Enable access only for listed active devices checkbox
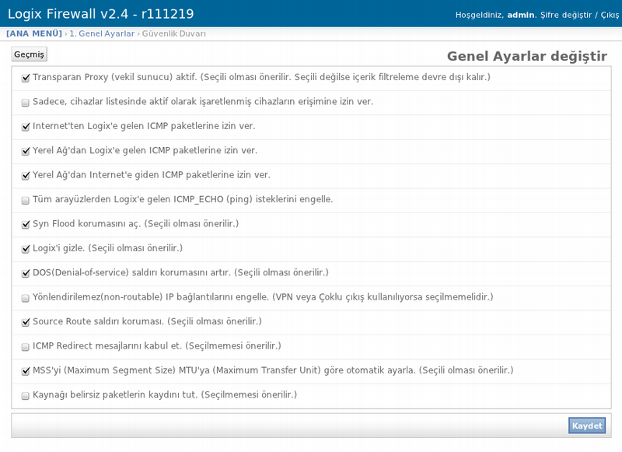622x452 pixels. (26, 103)
